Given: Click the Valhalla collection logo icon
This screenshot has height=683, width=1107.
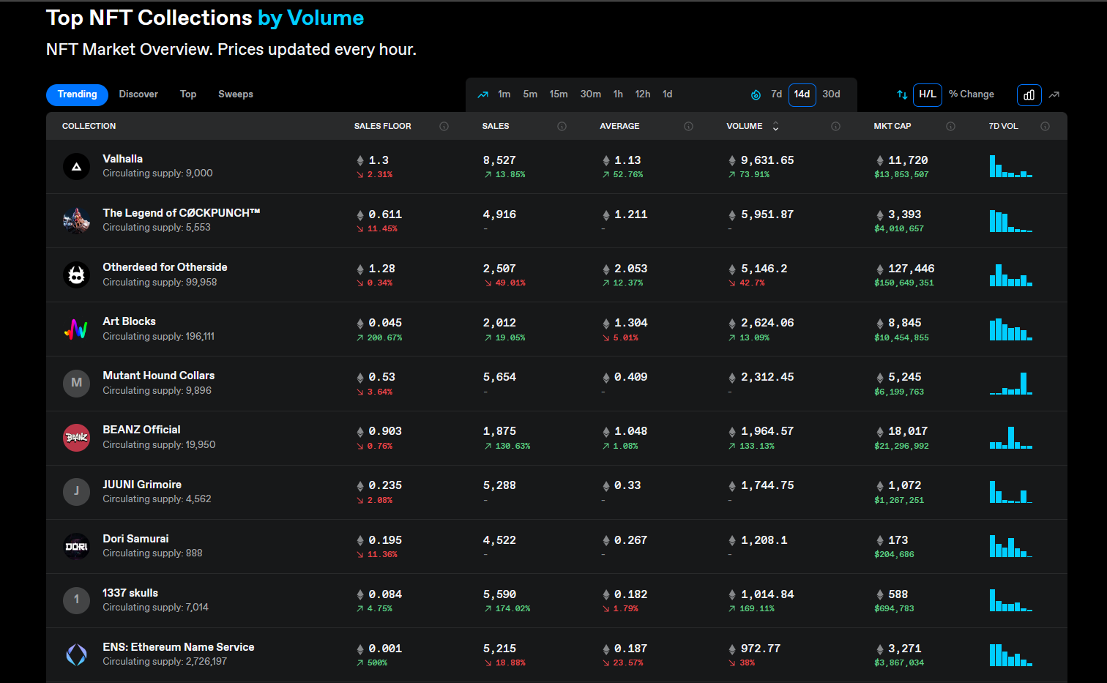Looking at the screenshot, I should (x=76, y=167).
